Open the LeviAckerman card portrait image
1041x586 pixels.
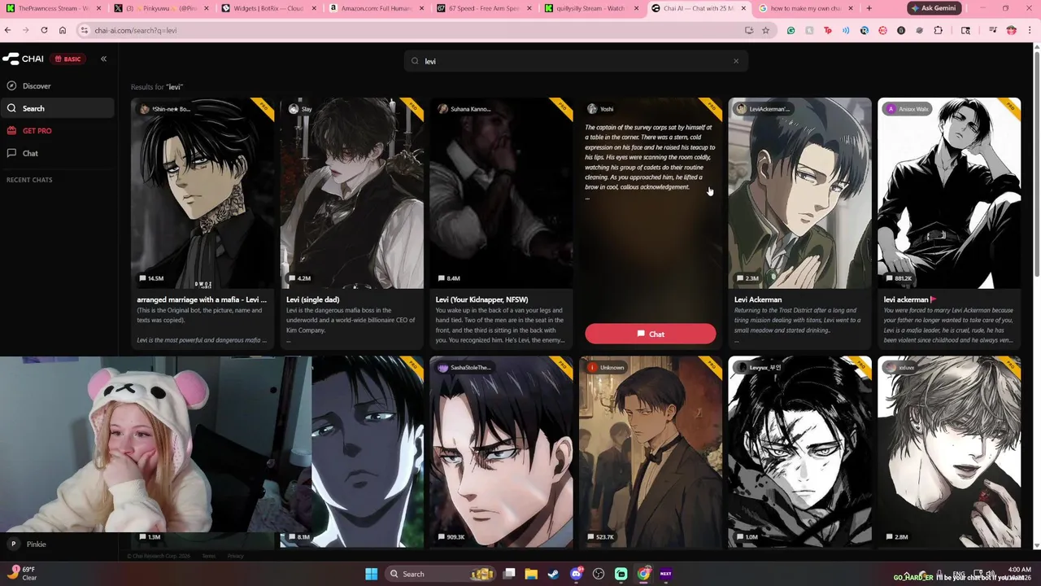[x=799, y=194]
